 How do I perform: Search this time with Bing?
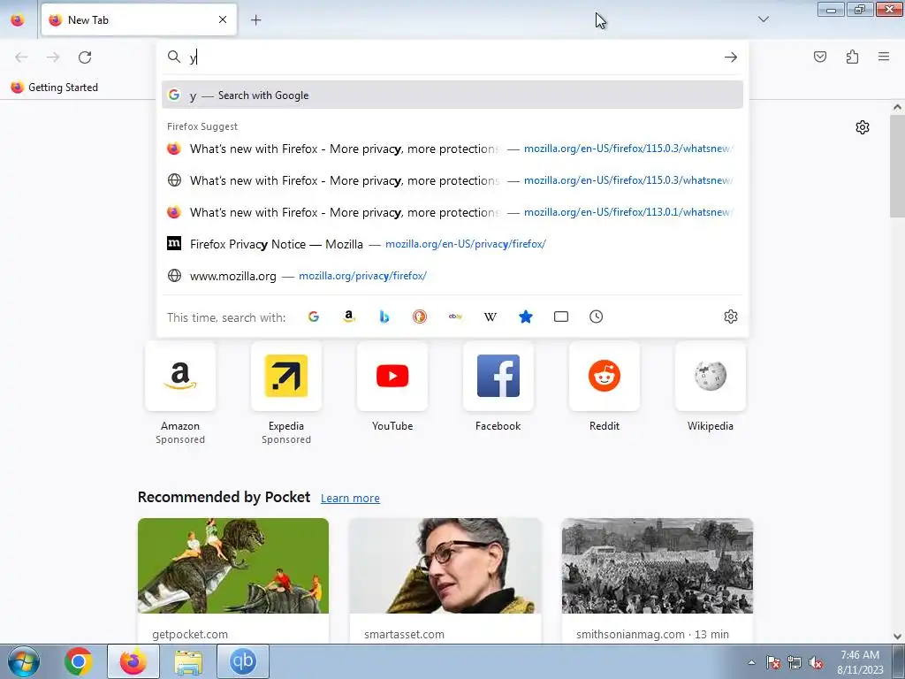click(x=384, y=317)
